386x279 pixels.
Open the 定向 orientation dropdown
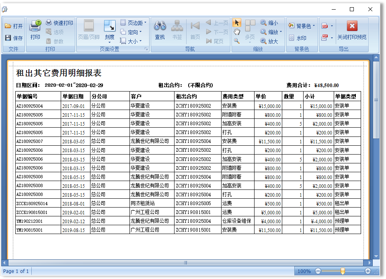click(x=131, y=32)
